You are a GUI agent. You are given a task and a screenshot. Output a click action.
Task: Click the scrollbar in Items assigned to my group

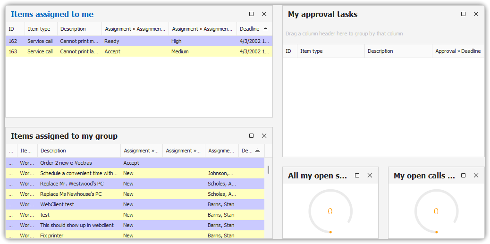click(268, 169)
